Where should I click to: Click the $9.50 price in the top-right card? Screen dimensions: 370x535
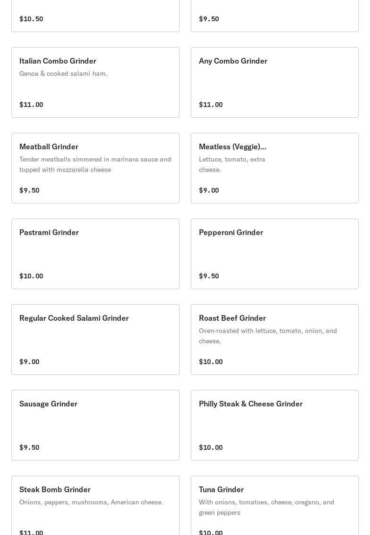[x=209, y=19]
